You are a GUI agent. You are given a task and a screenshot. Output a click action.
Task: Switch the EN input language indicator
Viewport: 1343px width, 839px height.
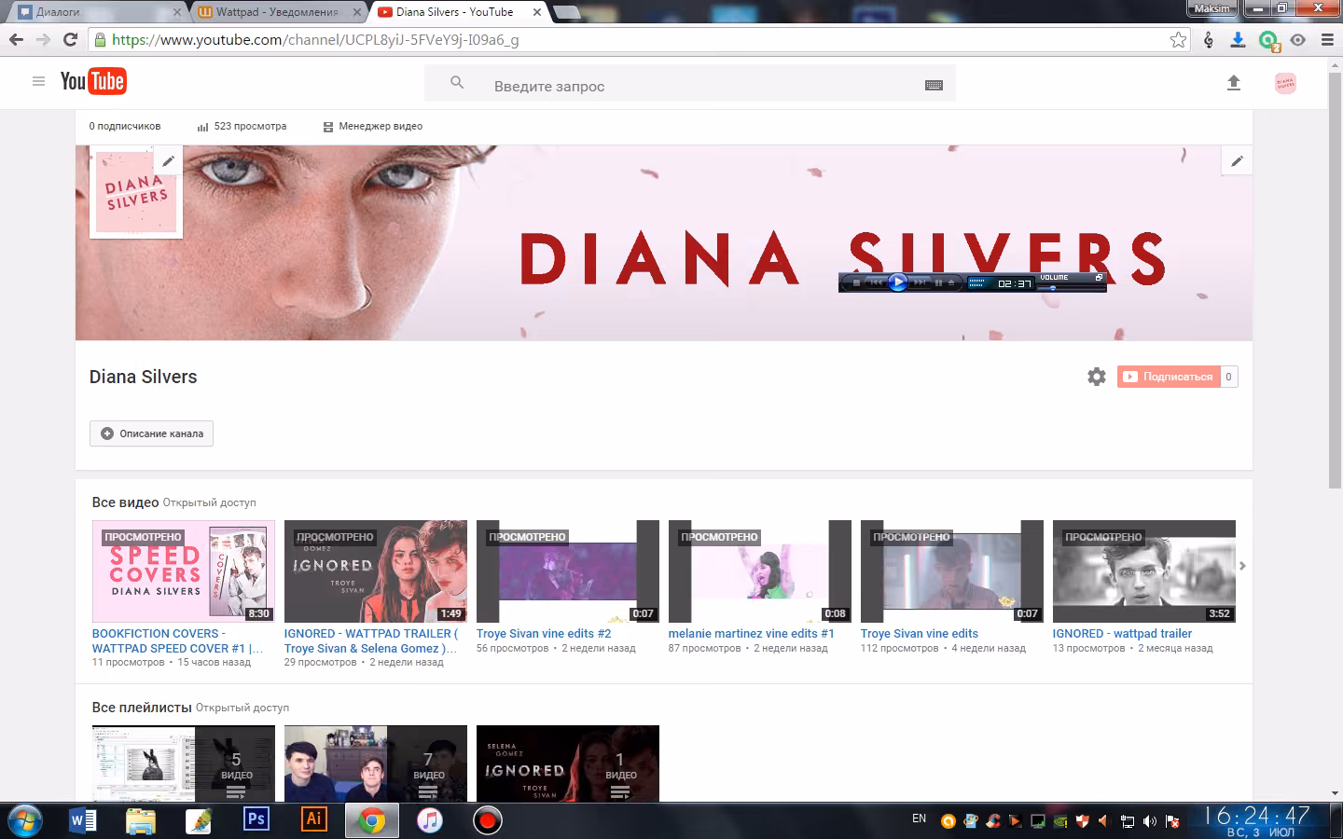tap(920, 819)
